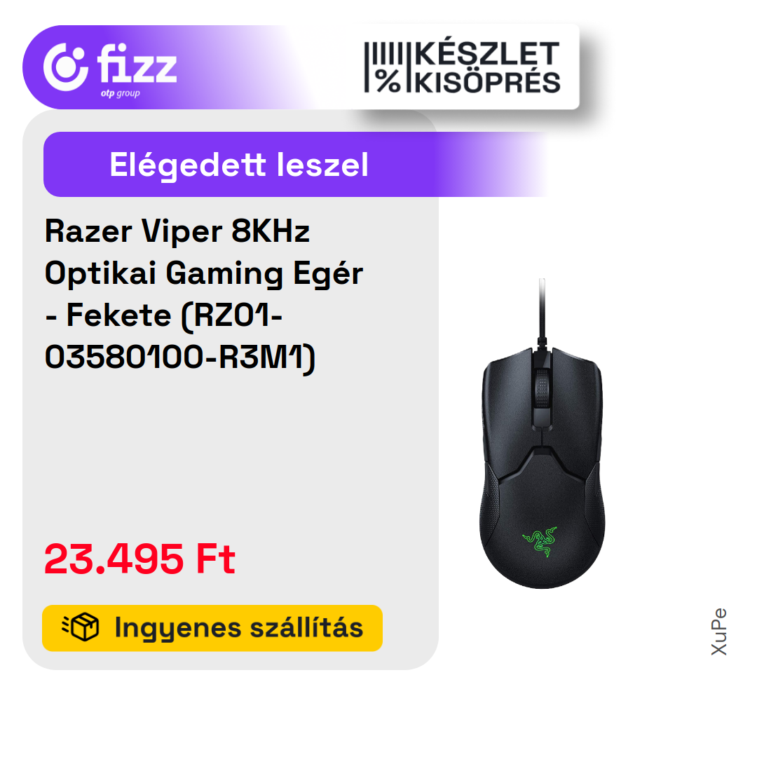The height and width of the screenshot is (757, 757).
Task: Click the fizz brand wordmark
Action: point(137,63)
